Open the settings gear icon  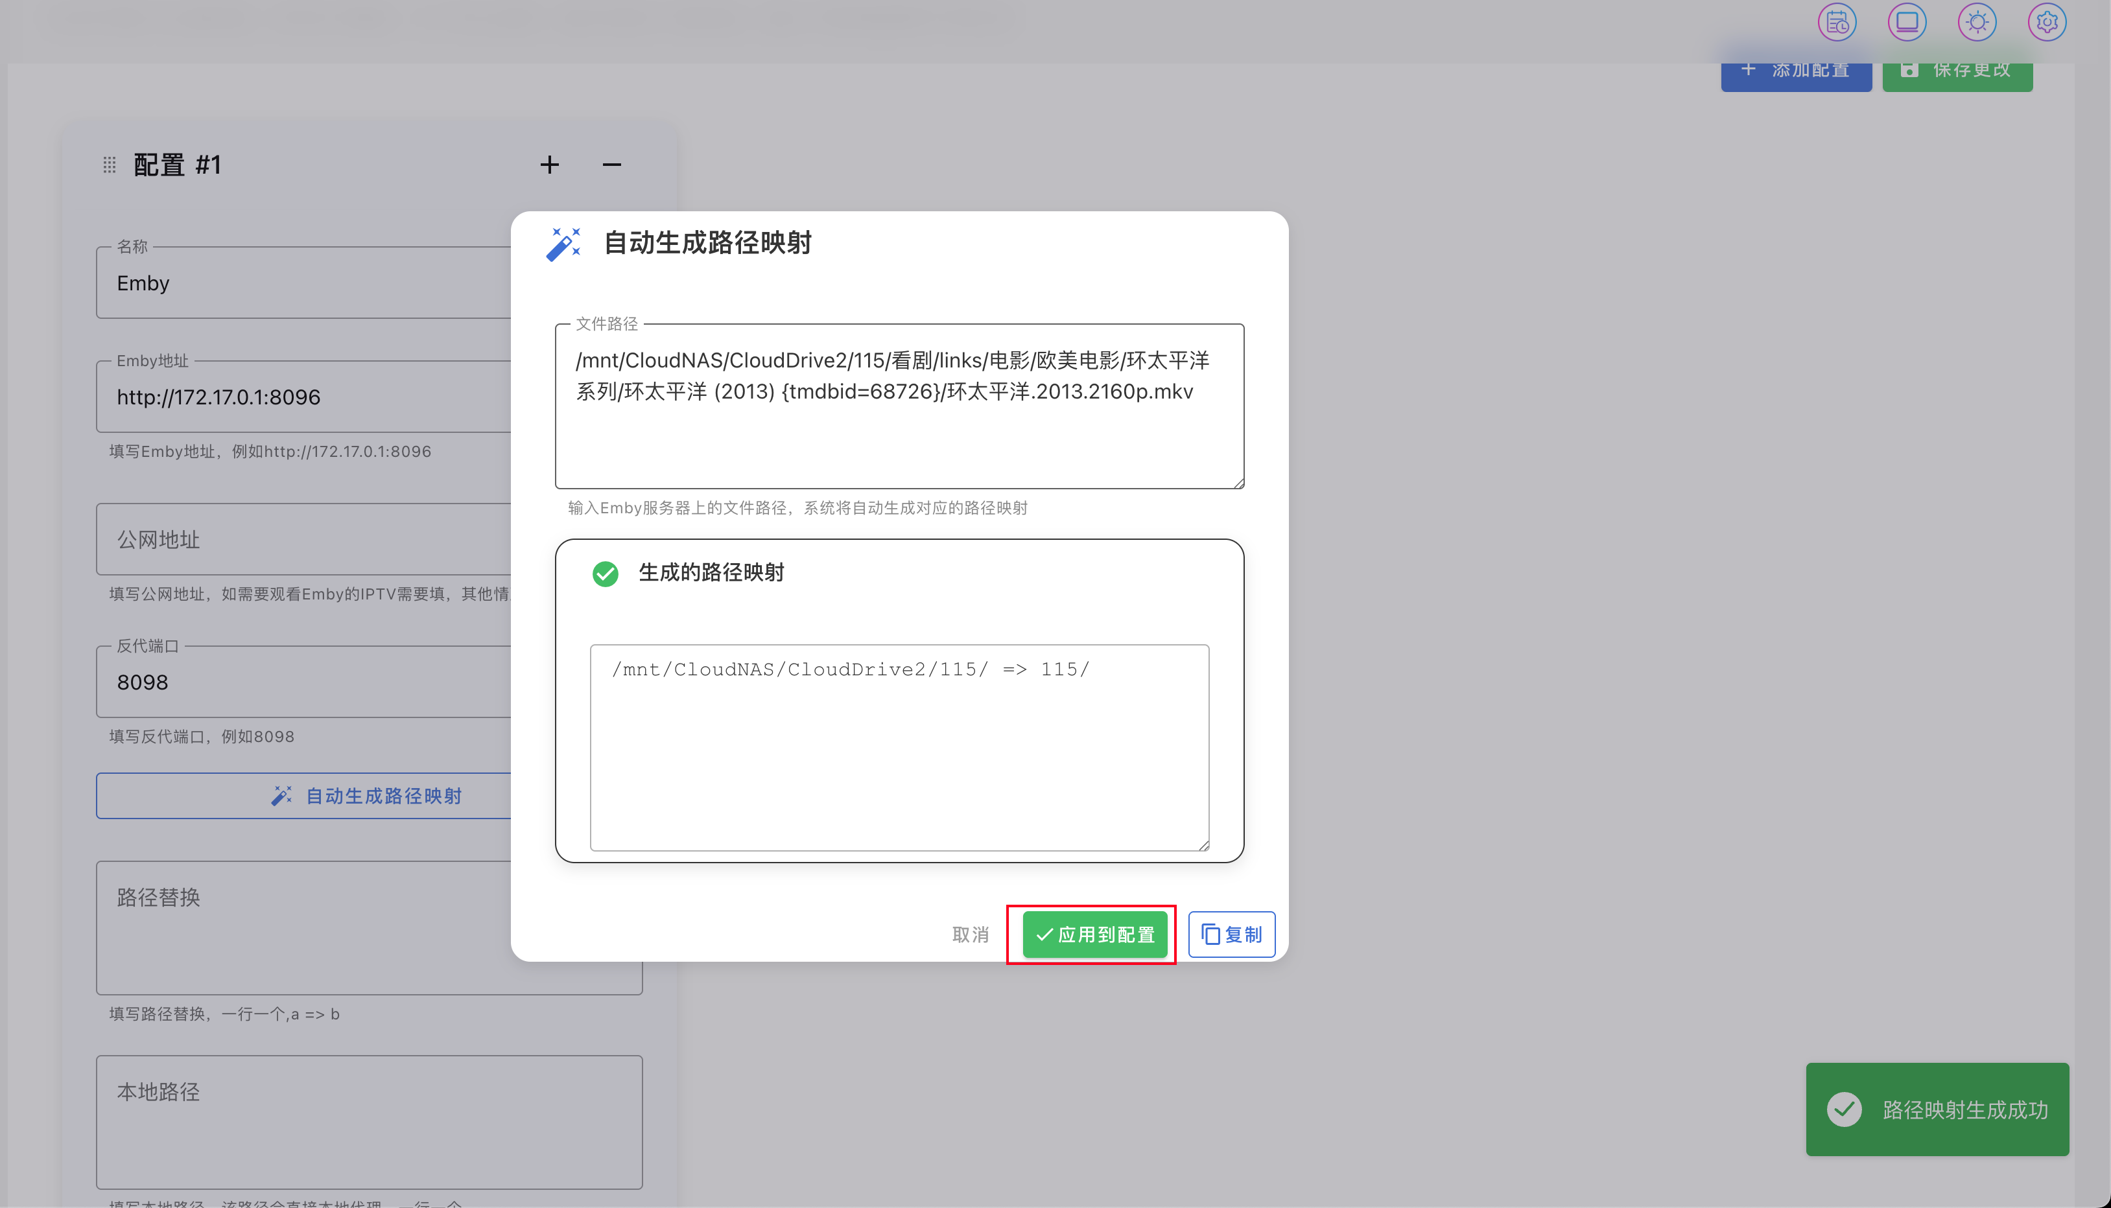(x=2046, y=23)
